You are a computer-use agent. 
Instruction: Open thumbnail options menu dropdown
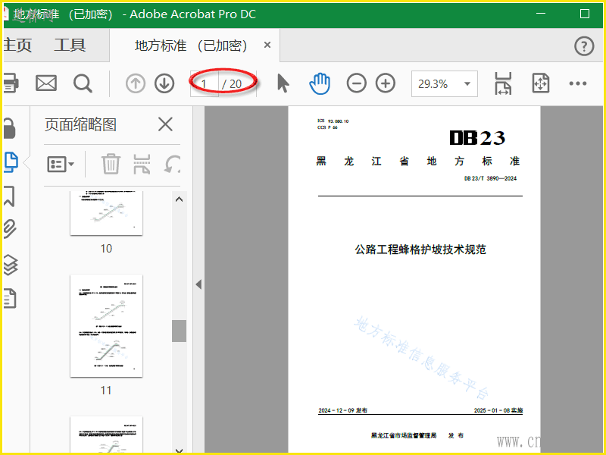coord(61,165)
